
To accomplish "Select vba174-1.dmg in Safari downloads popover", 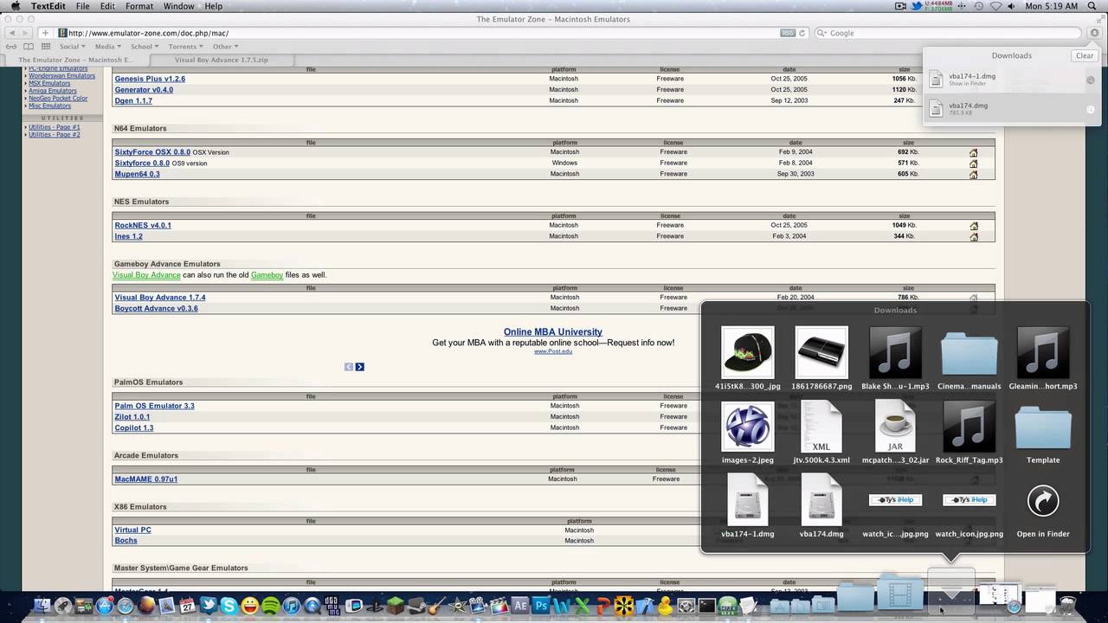I will [x=1012, y=80].
